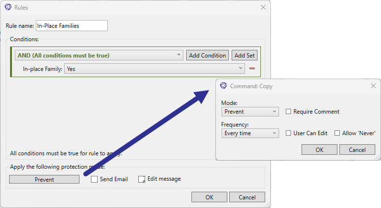Click the 'Mode:' label

click(229, 103)
